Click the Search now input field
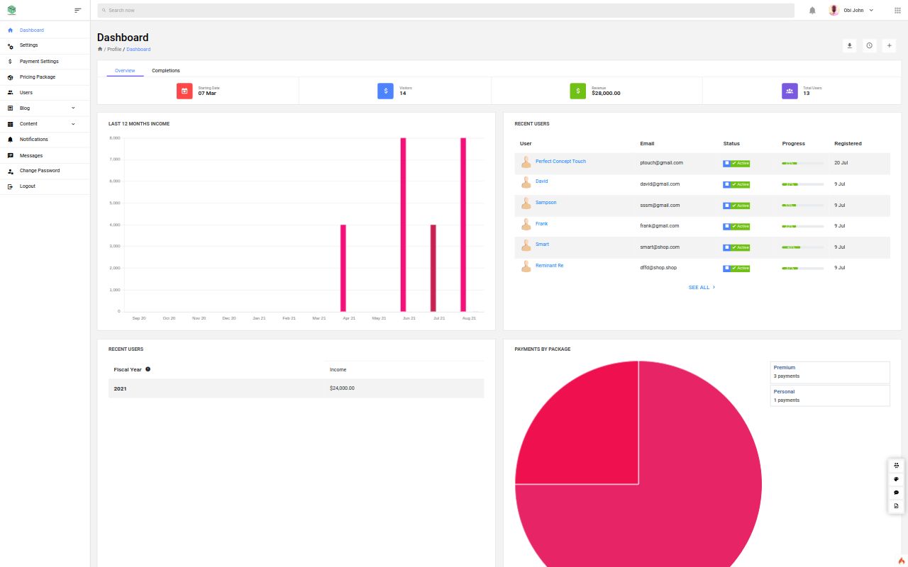 pos(445,11)
